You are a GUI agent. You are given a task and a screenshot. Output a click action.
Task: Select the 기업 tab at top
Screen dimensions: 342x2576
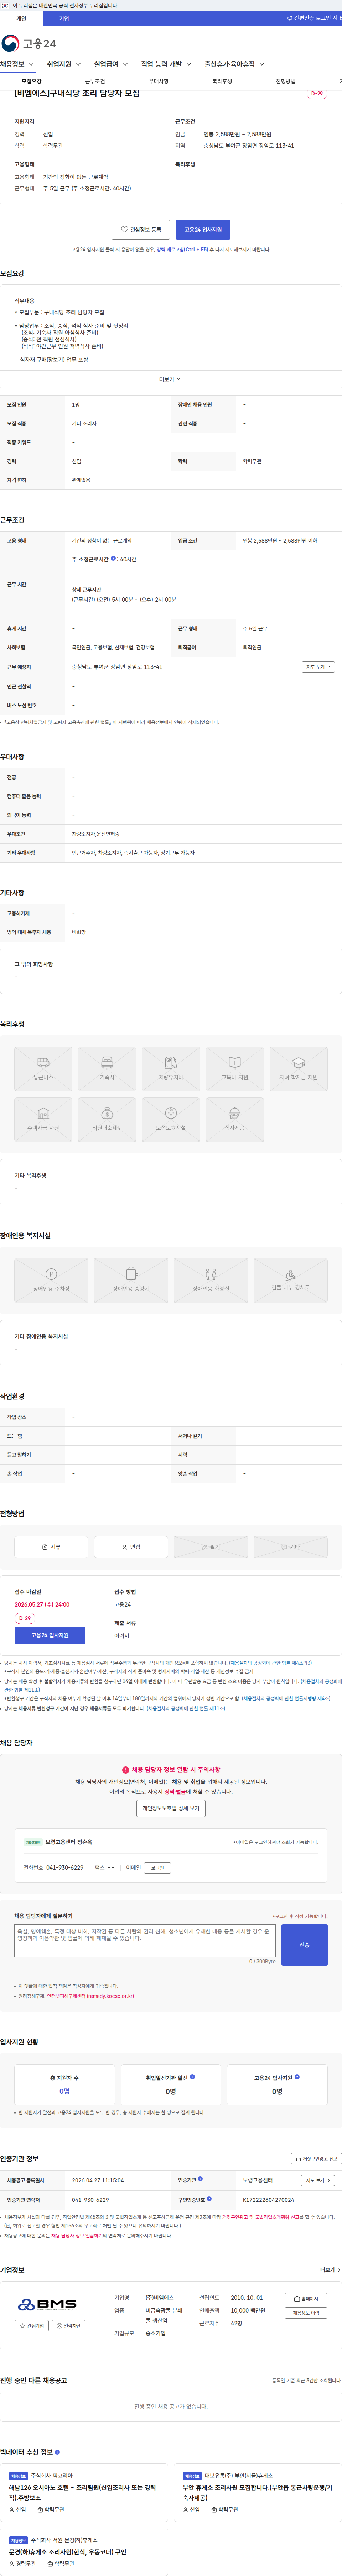(64, 18)
